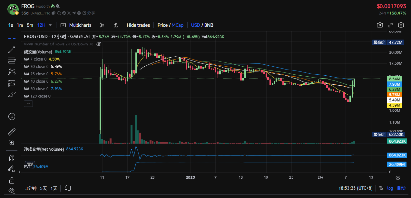Activate the magnet snap mode
This screenshot has height=198, width=411.
point(12,158)
